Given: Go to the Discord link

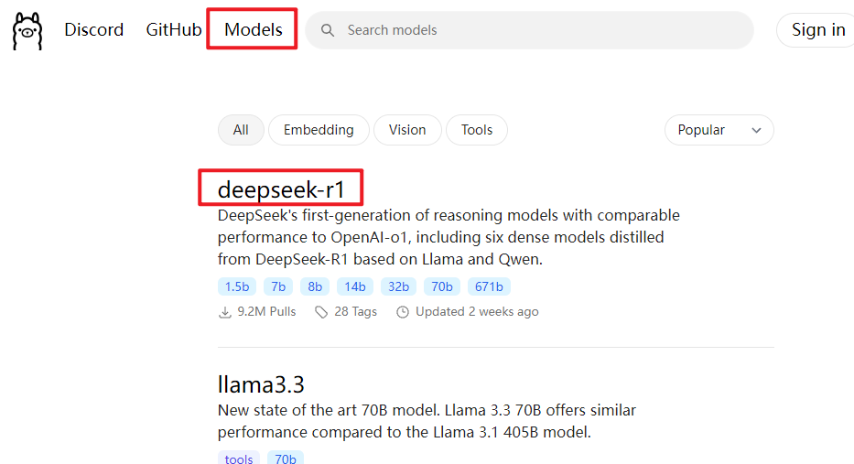Looking at the screenshot, I should click(x=93, y=30).
